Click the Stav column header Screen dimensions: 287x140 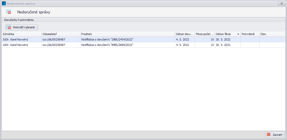pyautogui.click(x=272, y=34)
